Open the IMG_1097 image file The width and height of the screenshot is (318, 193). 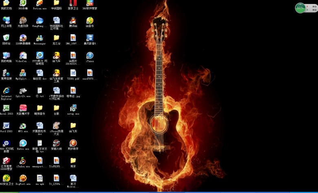click(73, 38)
